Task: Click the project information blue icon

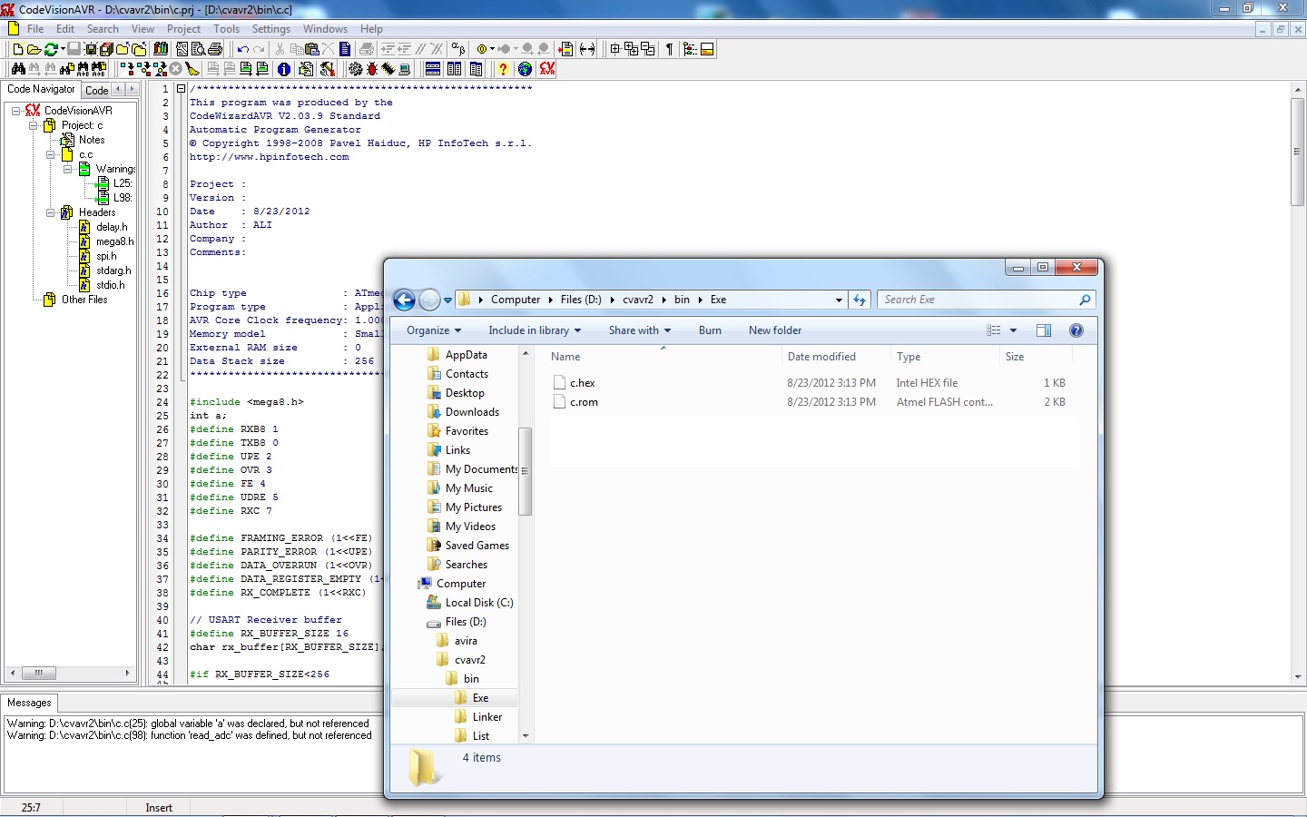Action: (x=284, y=69)
